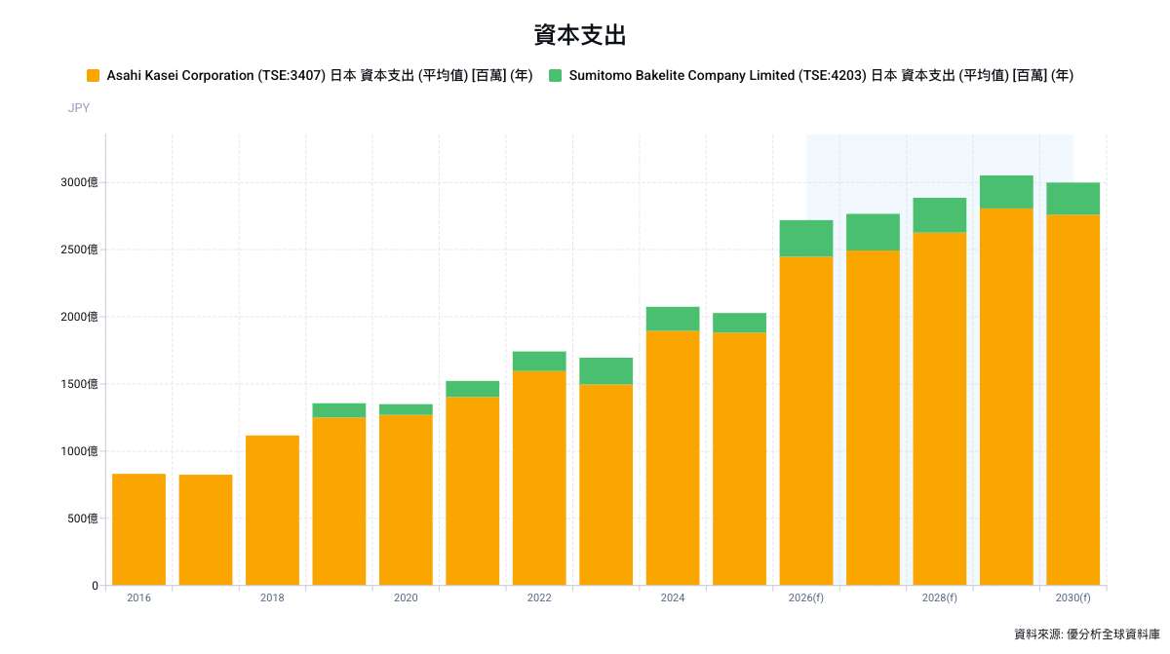Toggle the Sumitomo Bakelite Company legend entry
This screenshot has height=654, width=1170.
[x=811, y=75]
